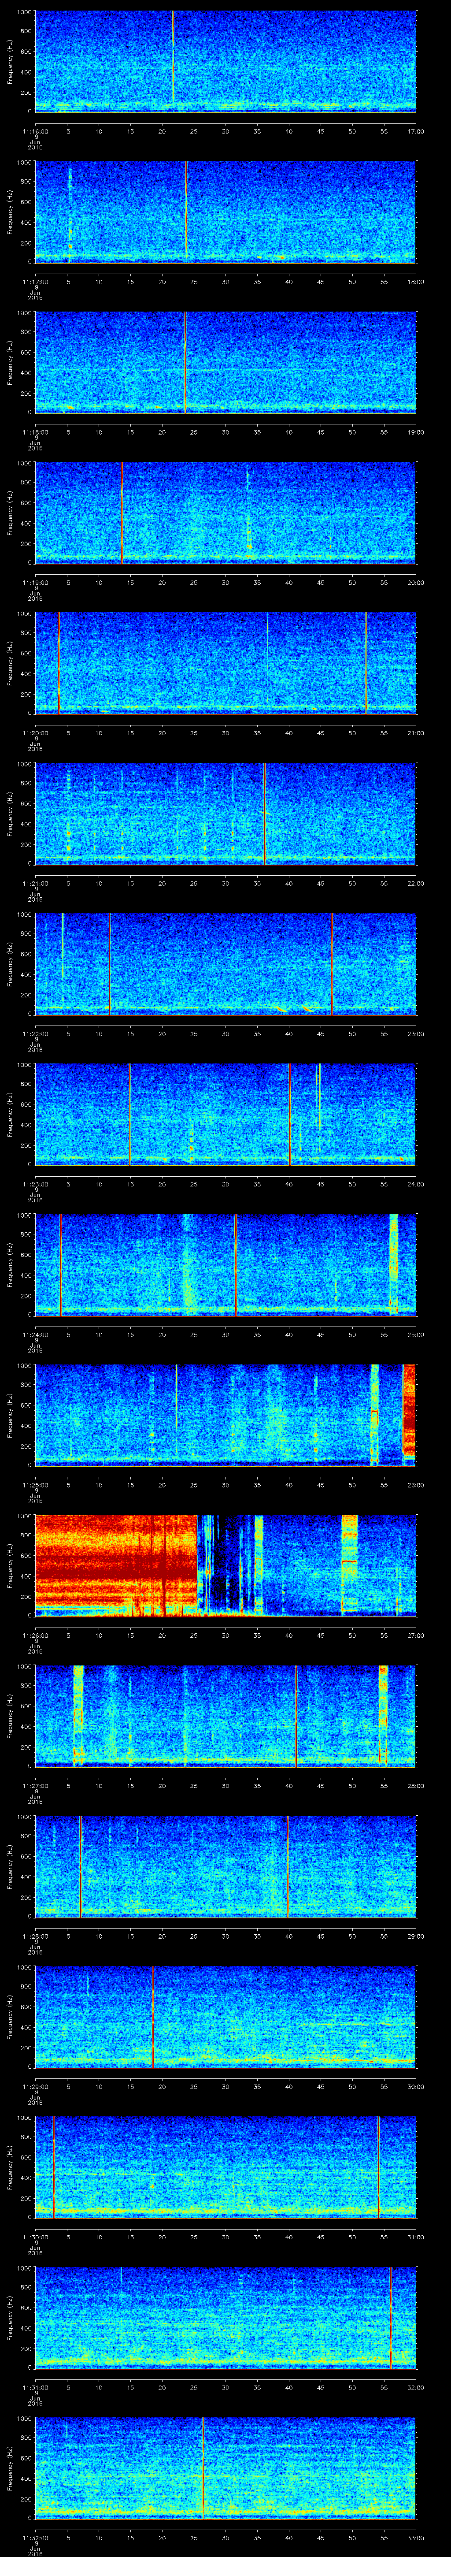451x2557 pixels.
Task: Click the loud red broadband burst in 11:26 panel
Action: tap(117, 1565)
